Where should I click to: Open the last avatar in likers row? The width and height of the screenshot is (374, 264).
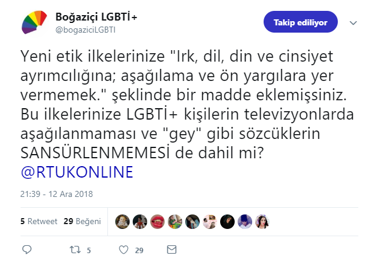pyautogui.click(x=264, y=221)
